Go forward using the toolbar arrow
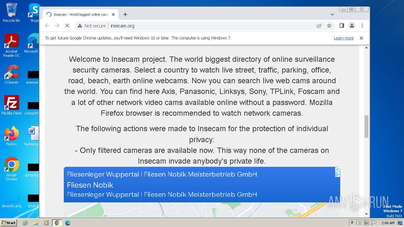This screenshot has height=227, width=404. (57, 26)
